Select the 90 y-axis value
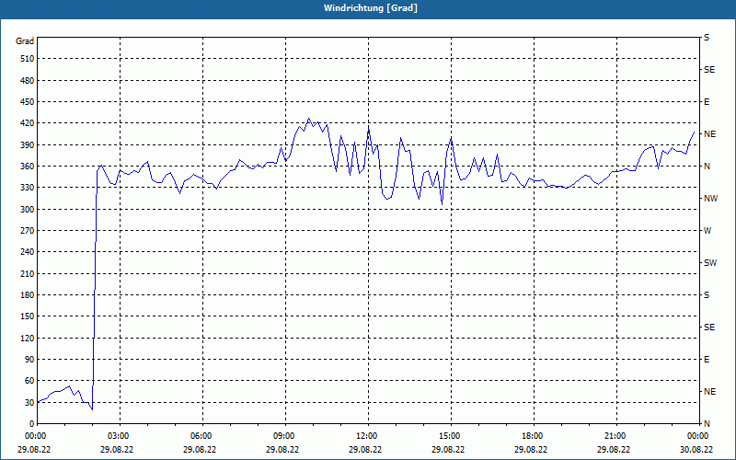Screen dimensions: 736x460 pyautogui.click(x=29, y=360)
